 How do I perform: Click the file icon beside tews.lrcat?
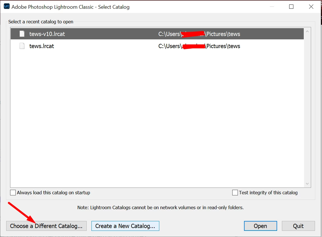[x=22, y=46]
